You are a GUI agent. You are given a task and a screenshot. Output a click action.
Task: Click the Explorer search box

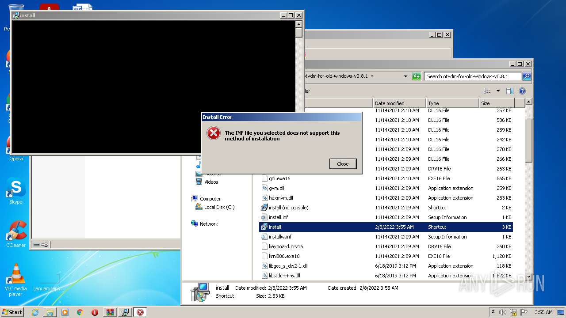[x=473, y=76]
